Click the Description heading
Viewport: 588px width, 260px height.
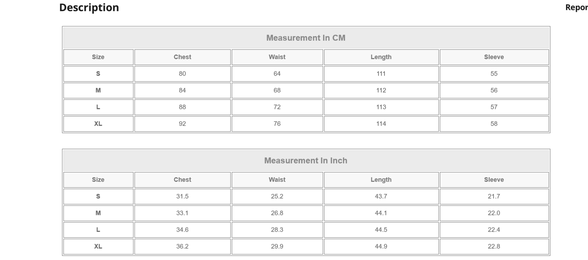click(89, 8)
